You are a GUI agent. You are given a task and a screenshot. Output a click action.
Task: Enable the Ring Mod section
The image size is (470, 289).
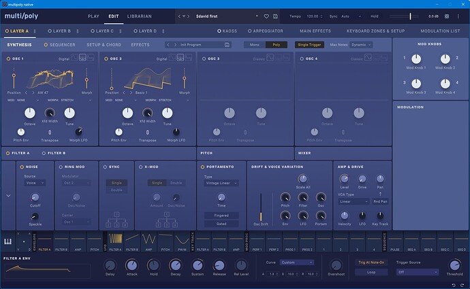(61, 165)
